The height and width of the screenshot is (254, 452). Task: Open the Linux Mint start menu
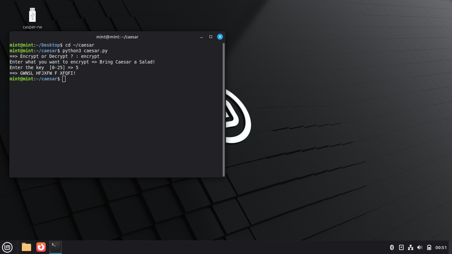(x=7, y=247)
